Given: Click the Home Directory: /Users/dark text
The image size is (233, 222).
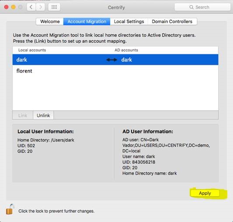Looking at the screenshot, I should [46, 140].
